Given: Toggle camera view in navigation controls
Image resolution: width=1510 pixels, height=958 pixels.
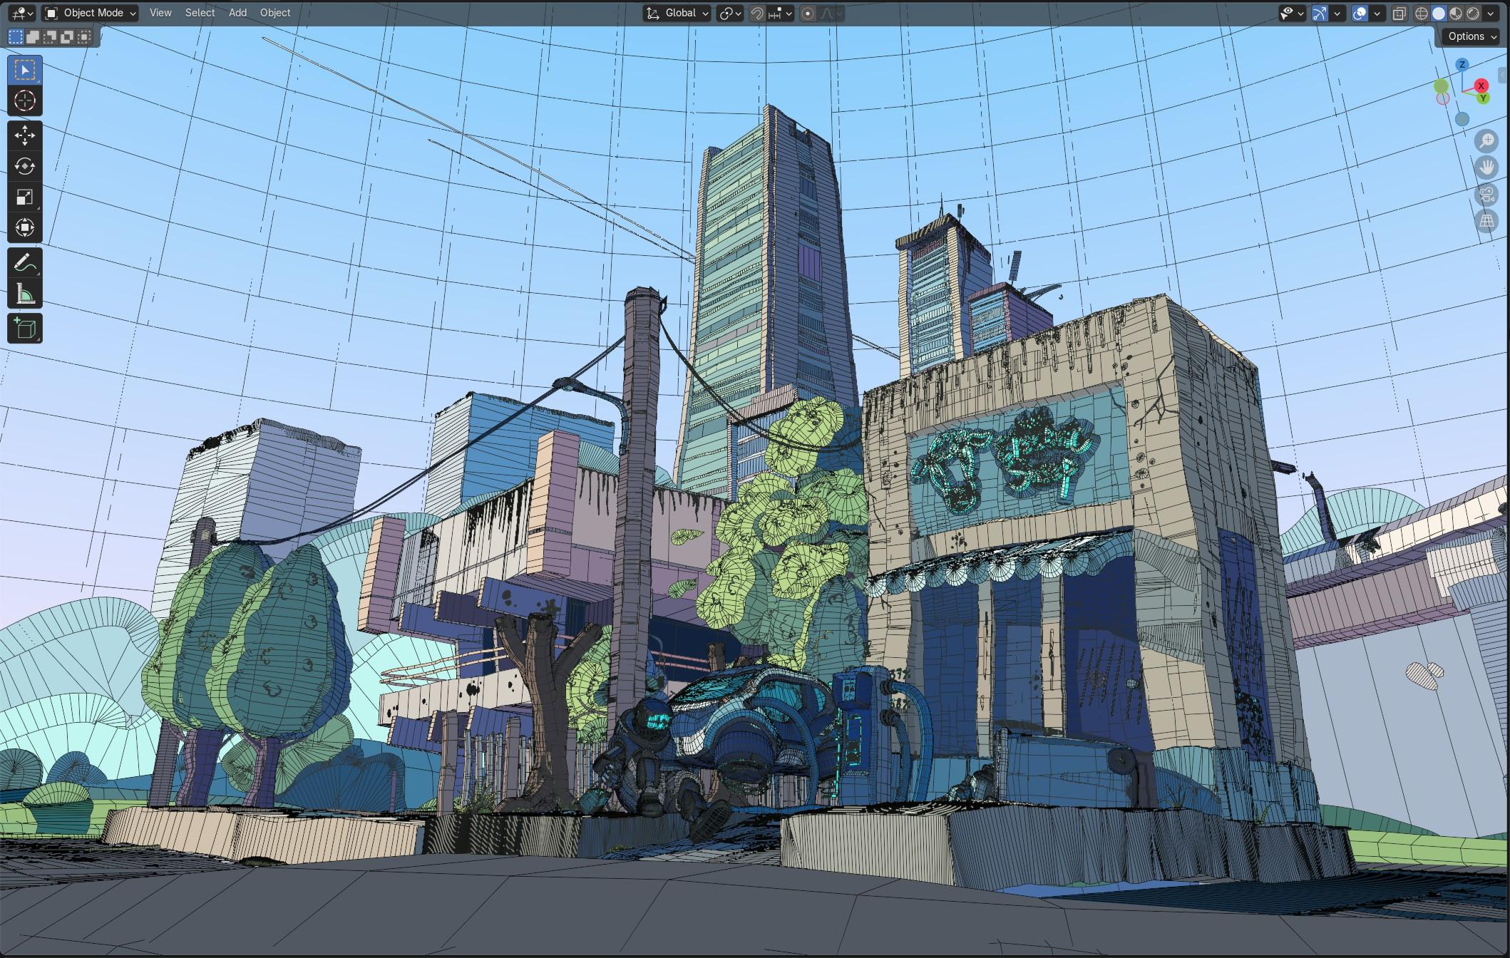Looking at the screenshot, I should coord(1486,195).
